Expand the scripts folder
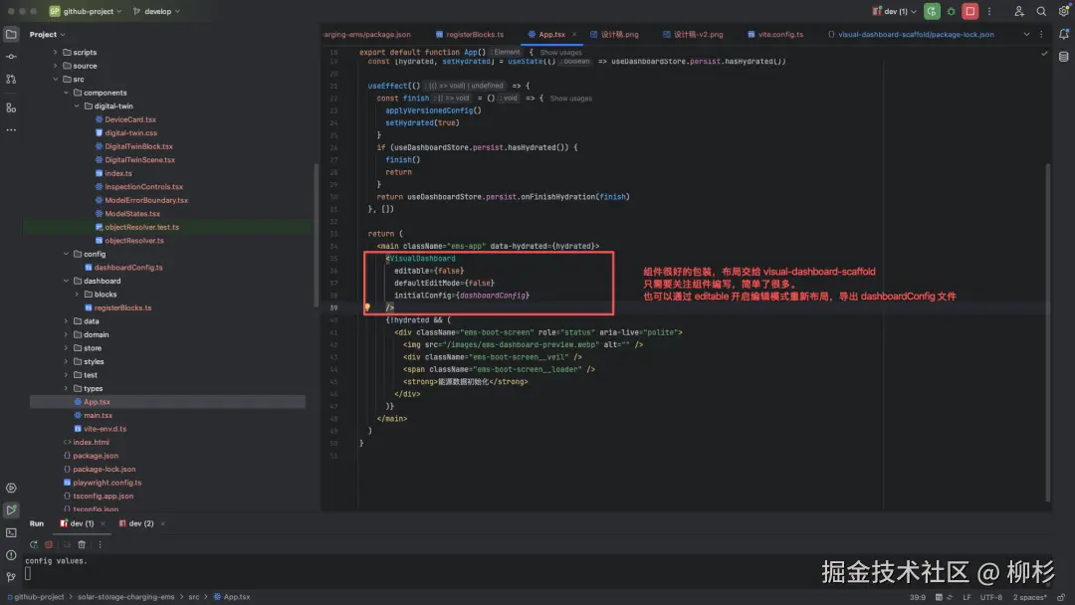The width and height of the screenshot is (1075, 605). pos(56,52)
